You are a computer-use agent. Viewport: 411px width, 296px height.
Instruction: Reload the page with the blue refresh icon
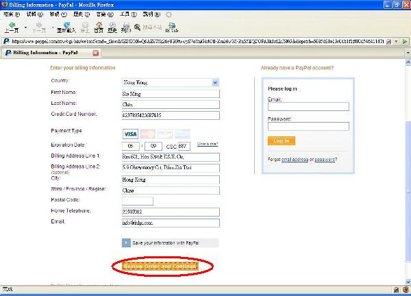tap(66, 27)
